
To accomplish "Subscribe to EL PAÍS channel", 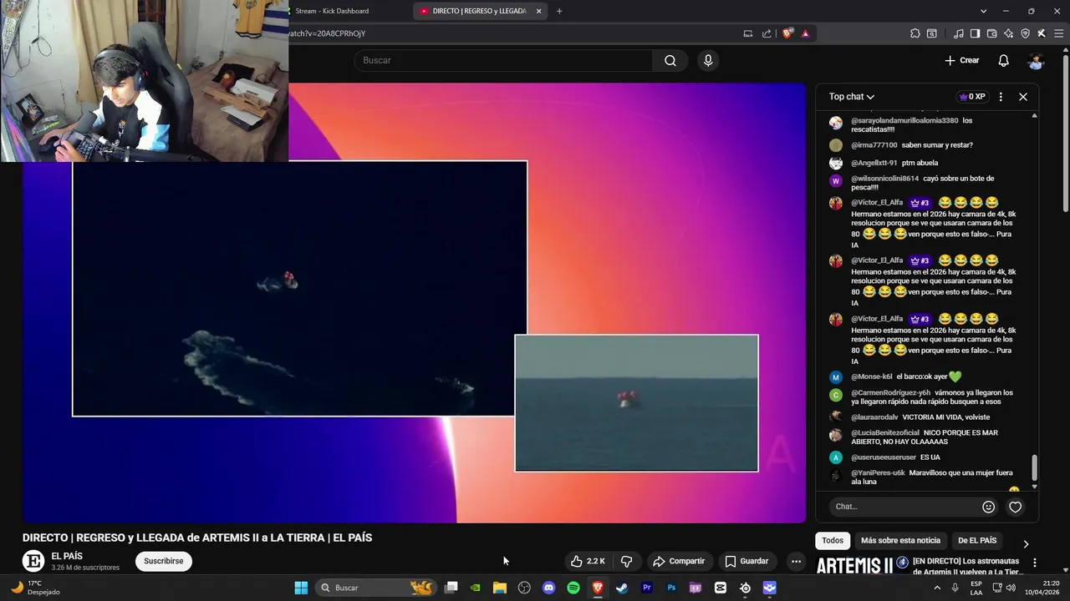I will tap(163, 561).
